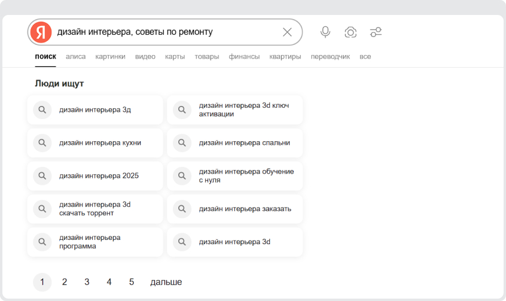Show all services via «все» tab
Screen dimensions: 506x301
pyautogui.click(x=365, y=56)
